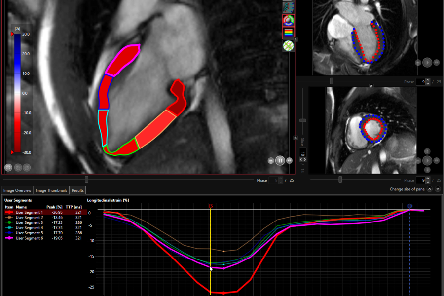Toggle the rainbow color overlay icon
This screenshot has height=296, width=444.
point(288,34)
